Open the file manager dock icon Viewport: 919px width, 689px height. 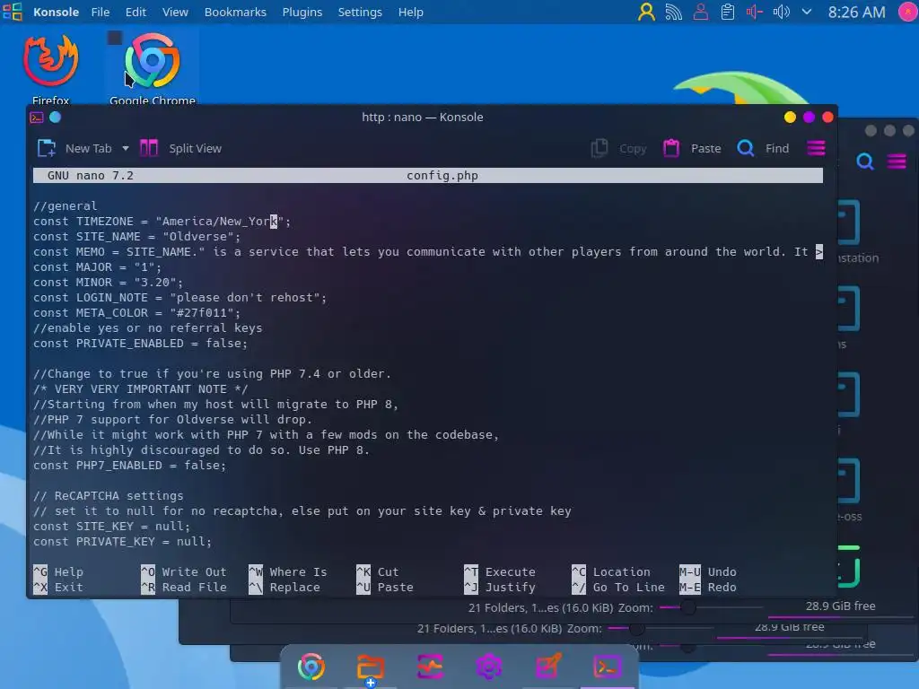pyautogui.click(x=371, y=667)
